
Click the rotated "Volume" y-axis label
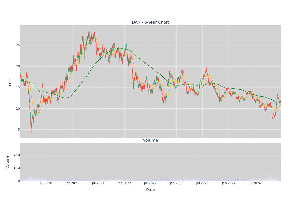point(8,162)
